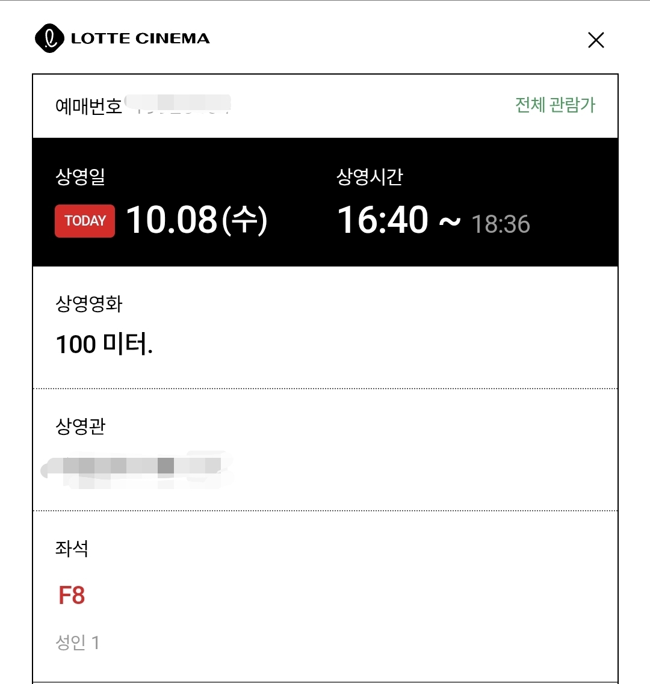Click the 상영관 heading
Viewport: 650px width, 684px height.
point(80,426)
